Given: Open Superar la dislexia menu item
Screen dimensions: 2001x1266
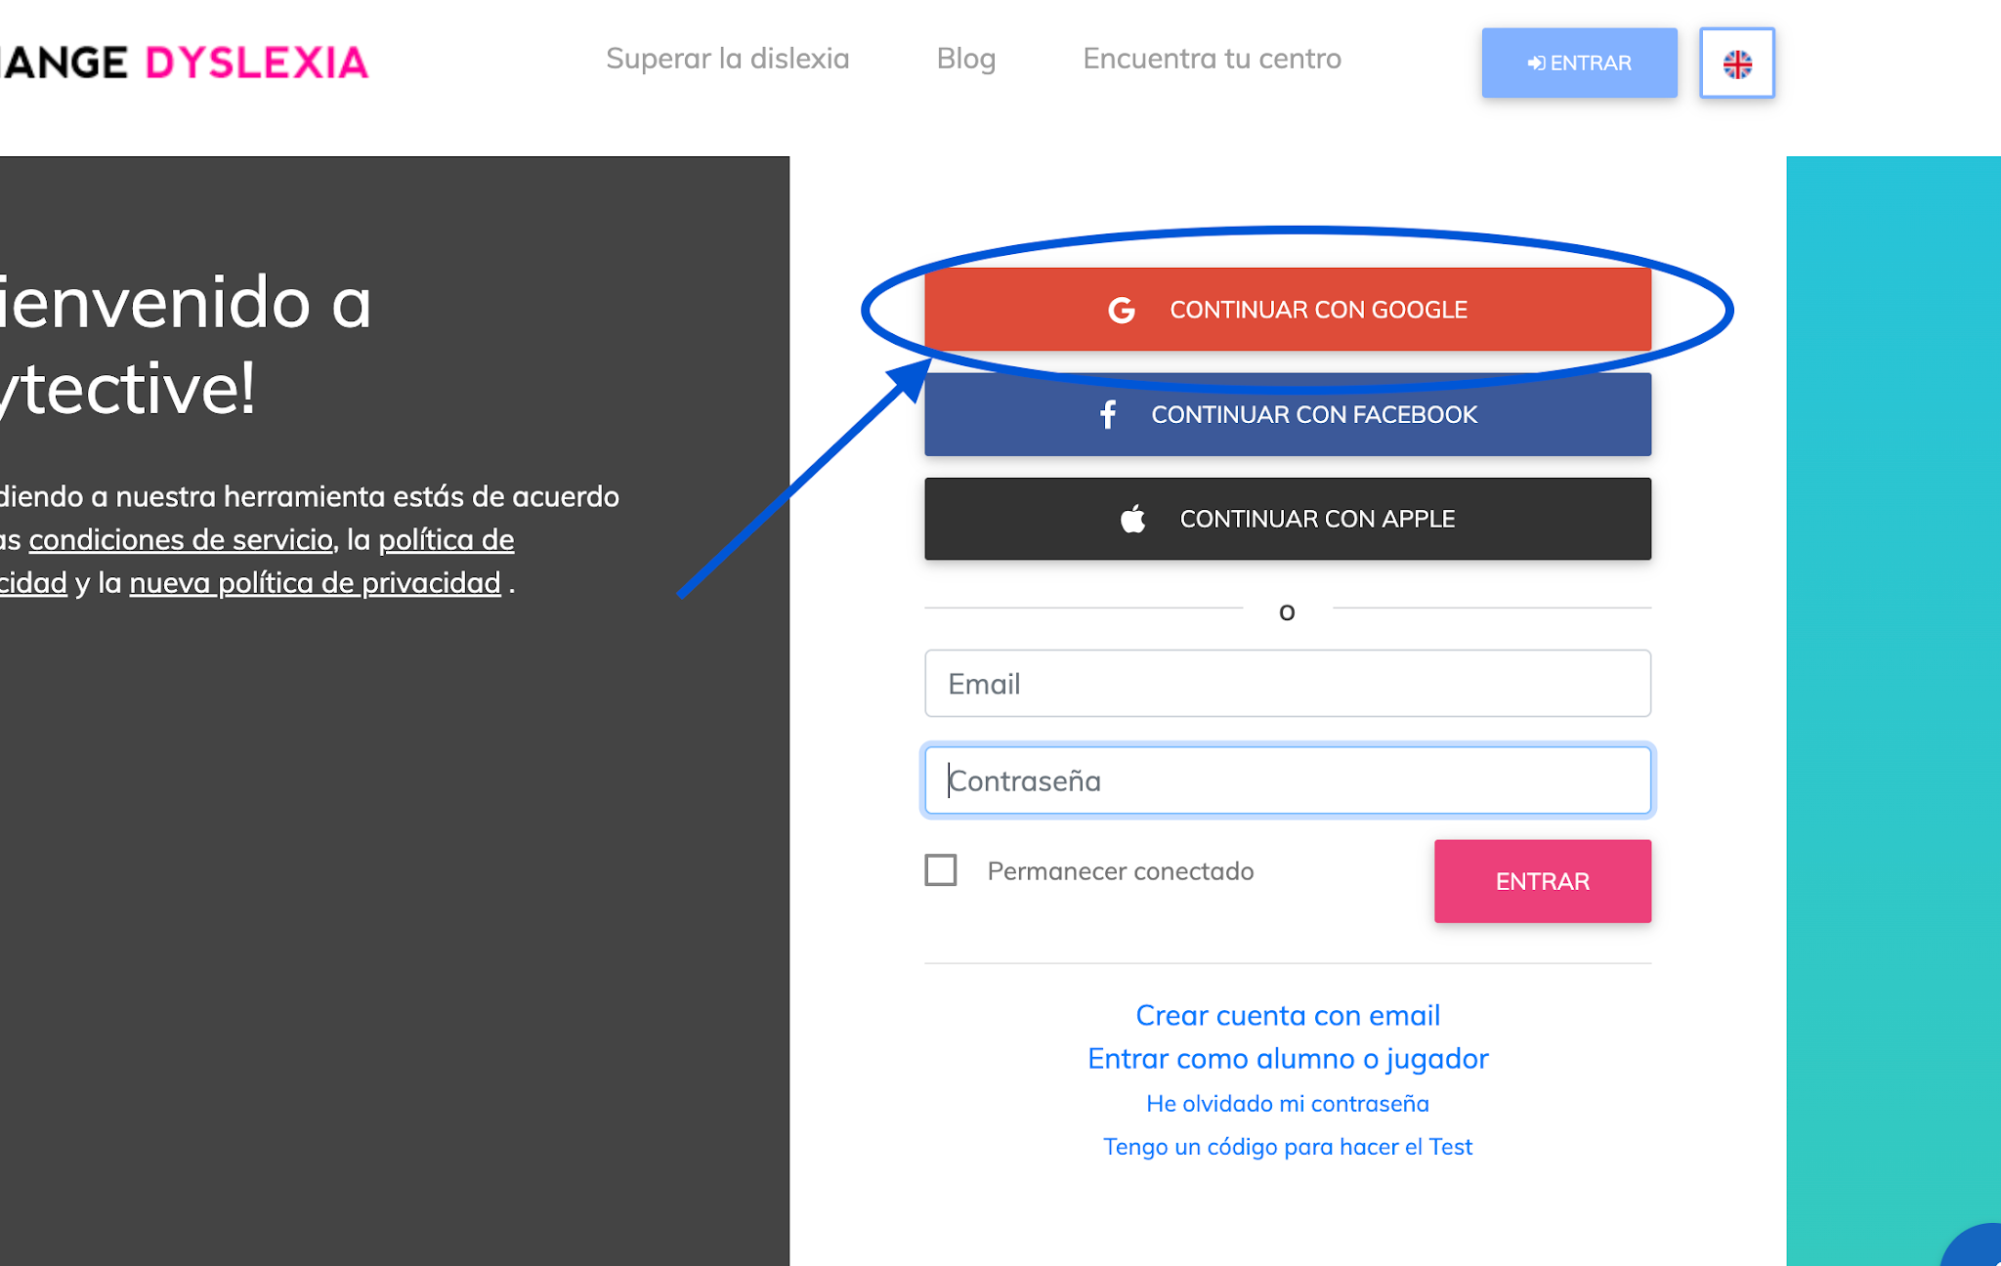Looking at the screenshot, I should [x=727, y=59].
